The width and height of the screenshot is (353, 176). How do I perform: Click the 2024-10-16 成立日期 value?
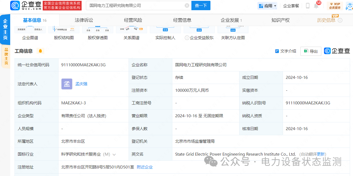click(x=297, y=78)
